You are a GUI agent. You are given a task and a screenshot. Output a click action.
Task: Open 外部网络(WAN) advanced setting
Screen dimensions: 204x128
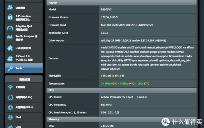pos(24,108)
